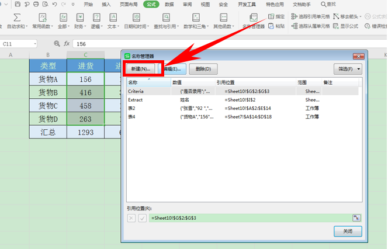Click the 查找与引用 lookup functions icon
The height and width of the screenshot is (249, 388).
[x=166, y=18]
